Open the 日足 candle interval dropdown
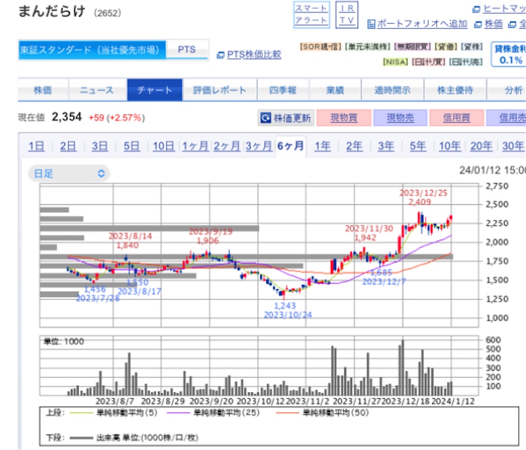 [x=69, y=174]
